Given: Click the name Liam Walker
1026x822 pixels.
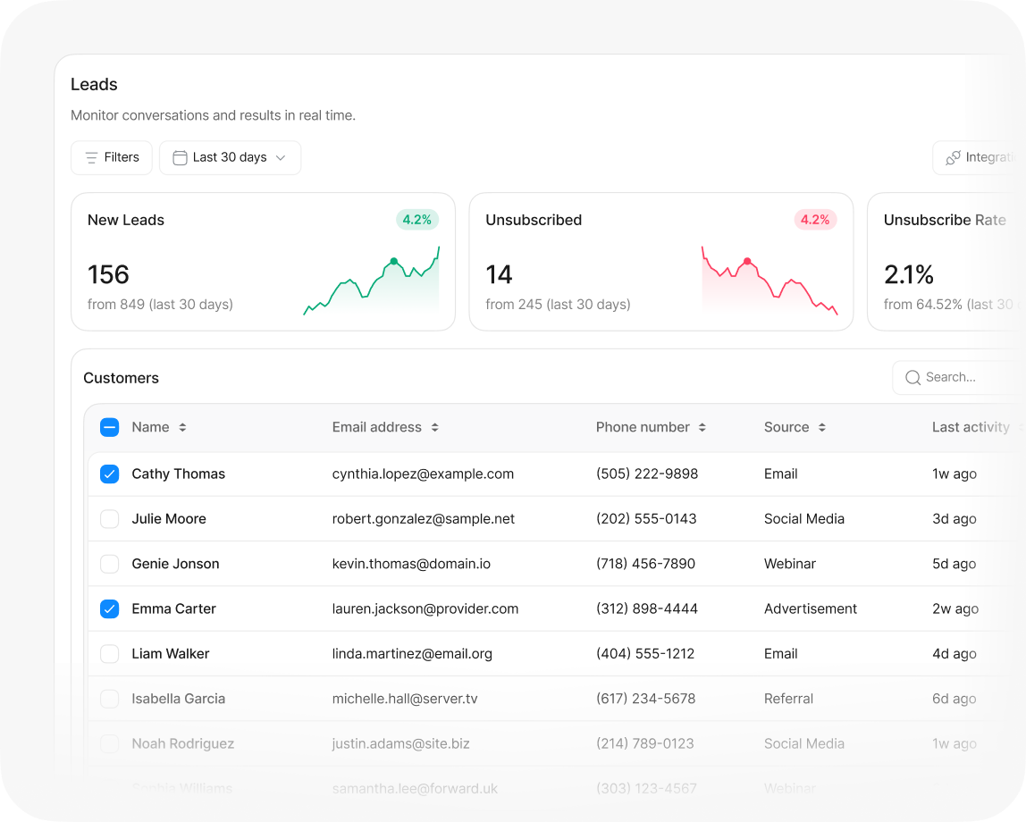Looking at the screenshot, I should click(x=170, y=654).
